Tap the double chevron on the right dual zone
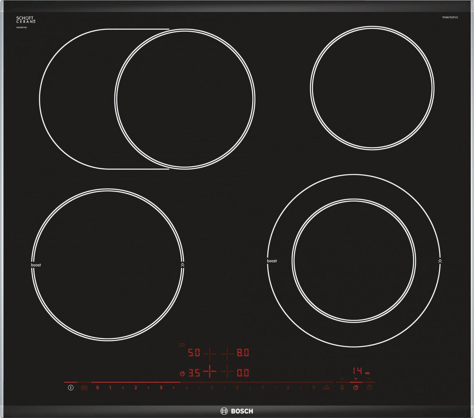The width and height of the screenshot is (475, 418). coord(440,261)
